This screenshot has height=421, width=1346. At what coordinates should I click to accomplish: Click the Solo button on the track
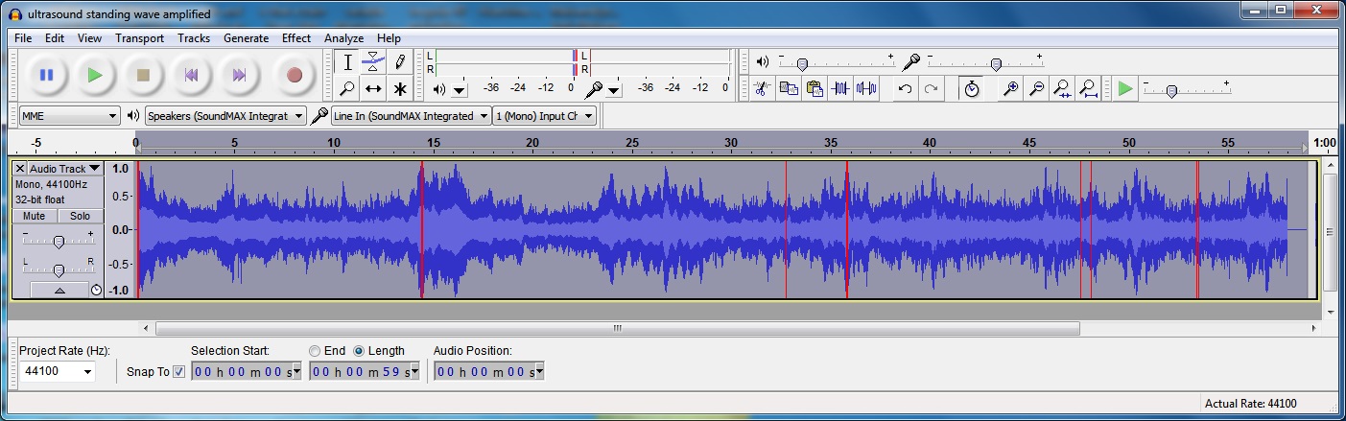point(80,216)
